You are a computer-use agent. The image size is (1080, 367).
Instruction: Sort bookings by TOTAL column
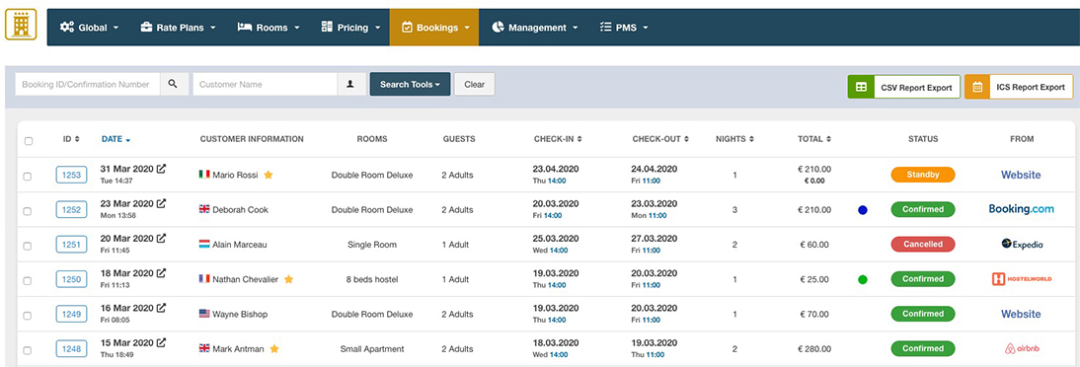click(814, 139)
